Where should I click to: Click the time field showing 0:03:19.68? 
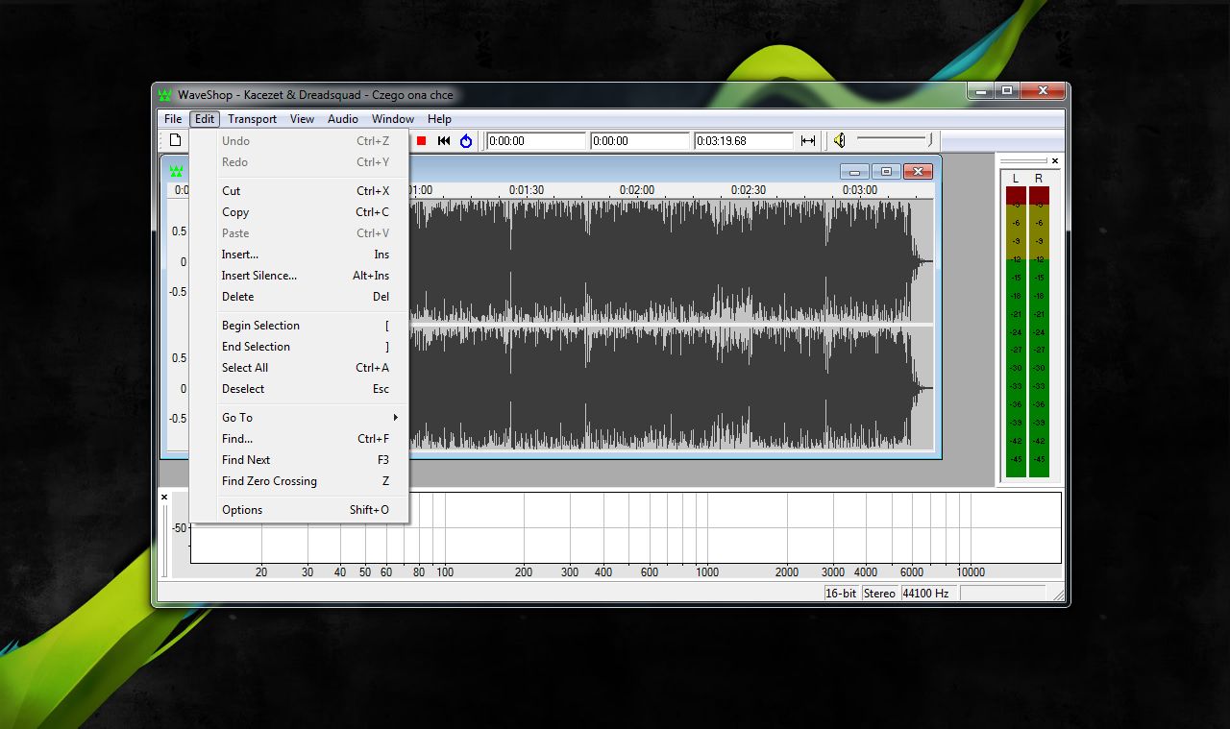744,141
